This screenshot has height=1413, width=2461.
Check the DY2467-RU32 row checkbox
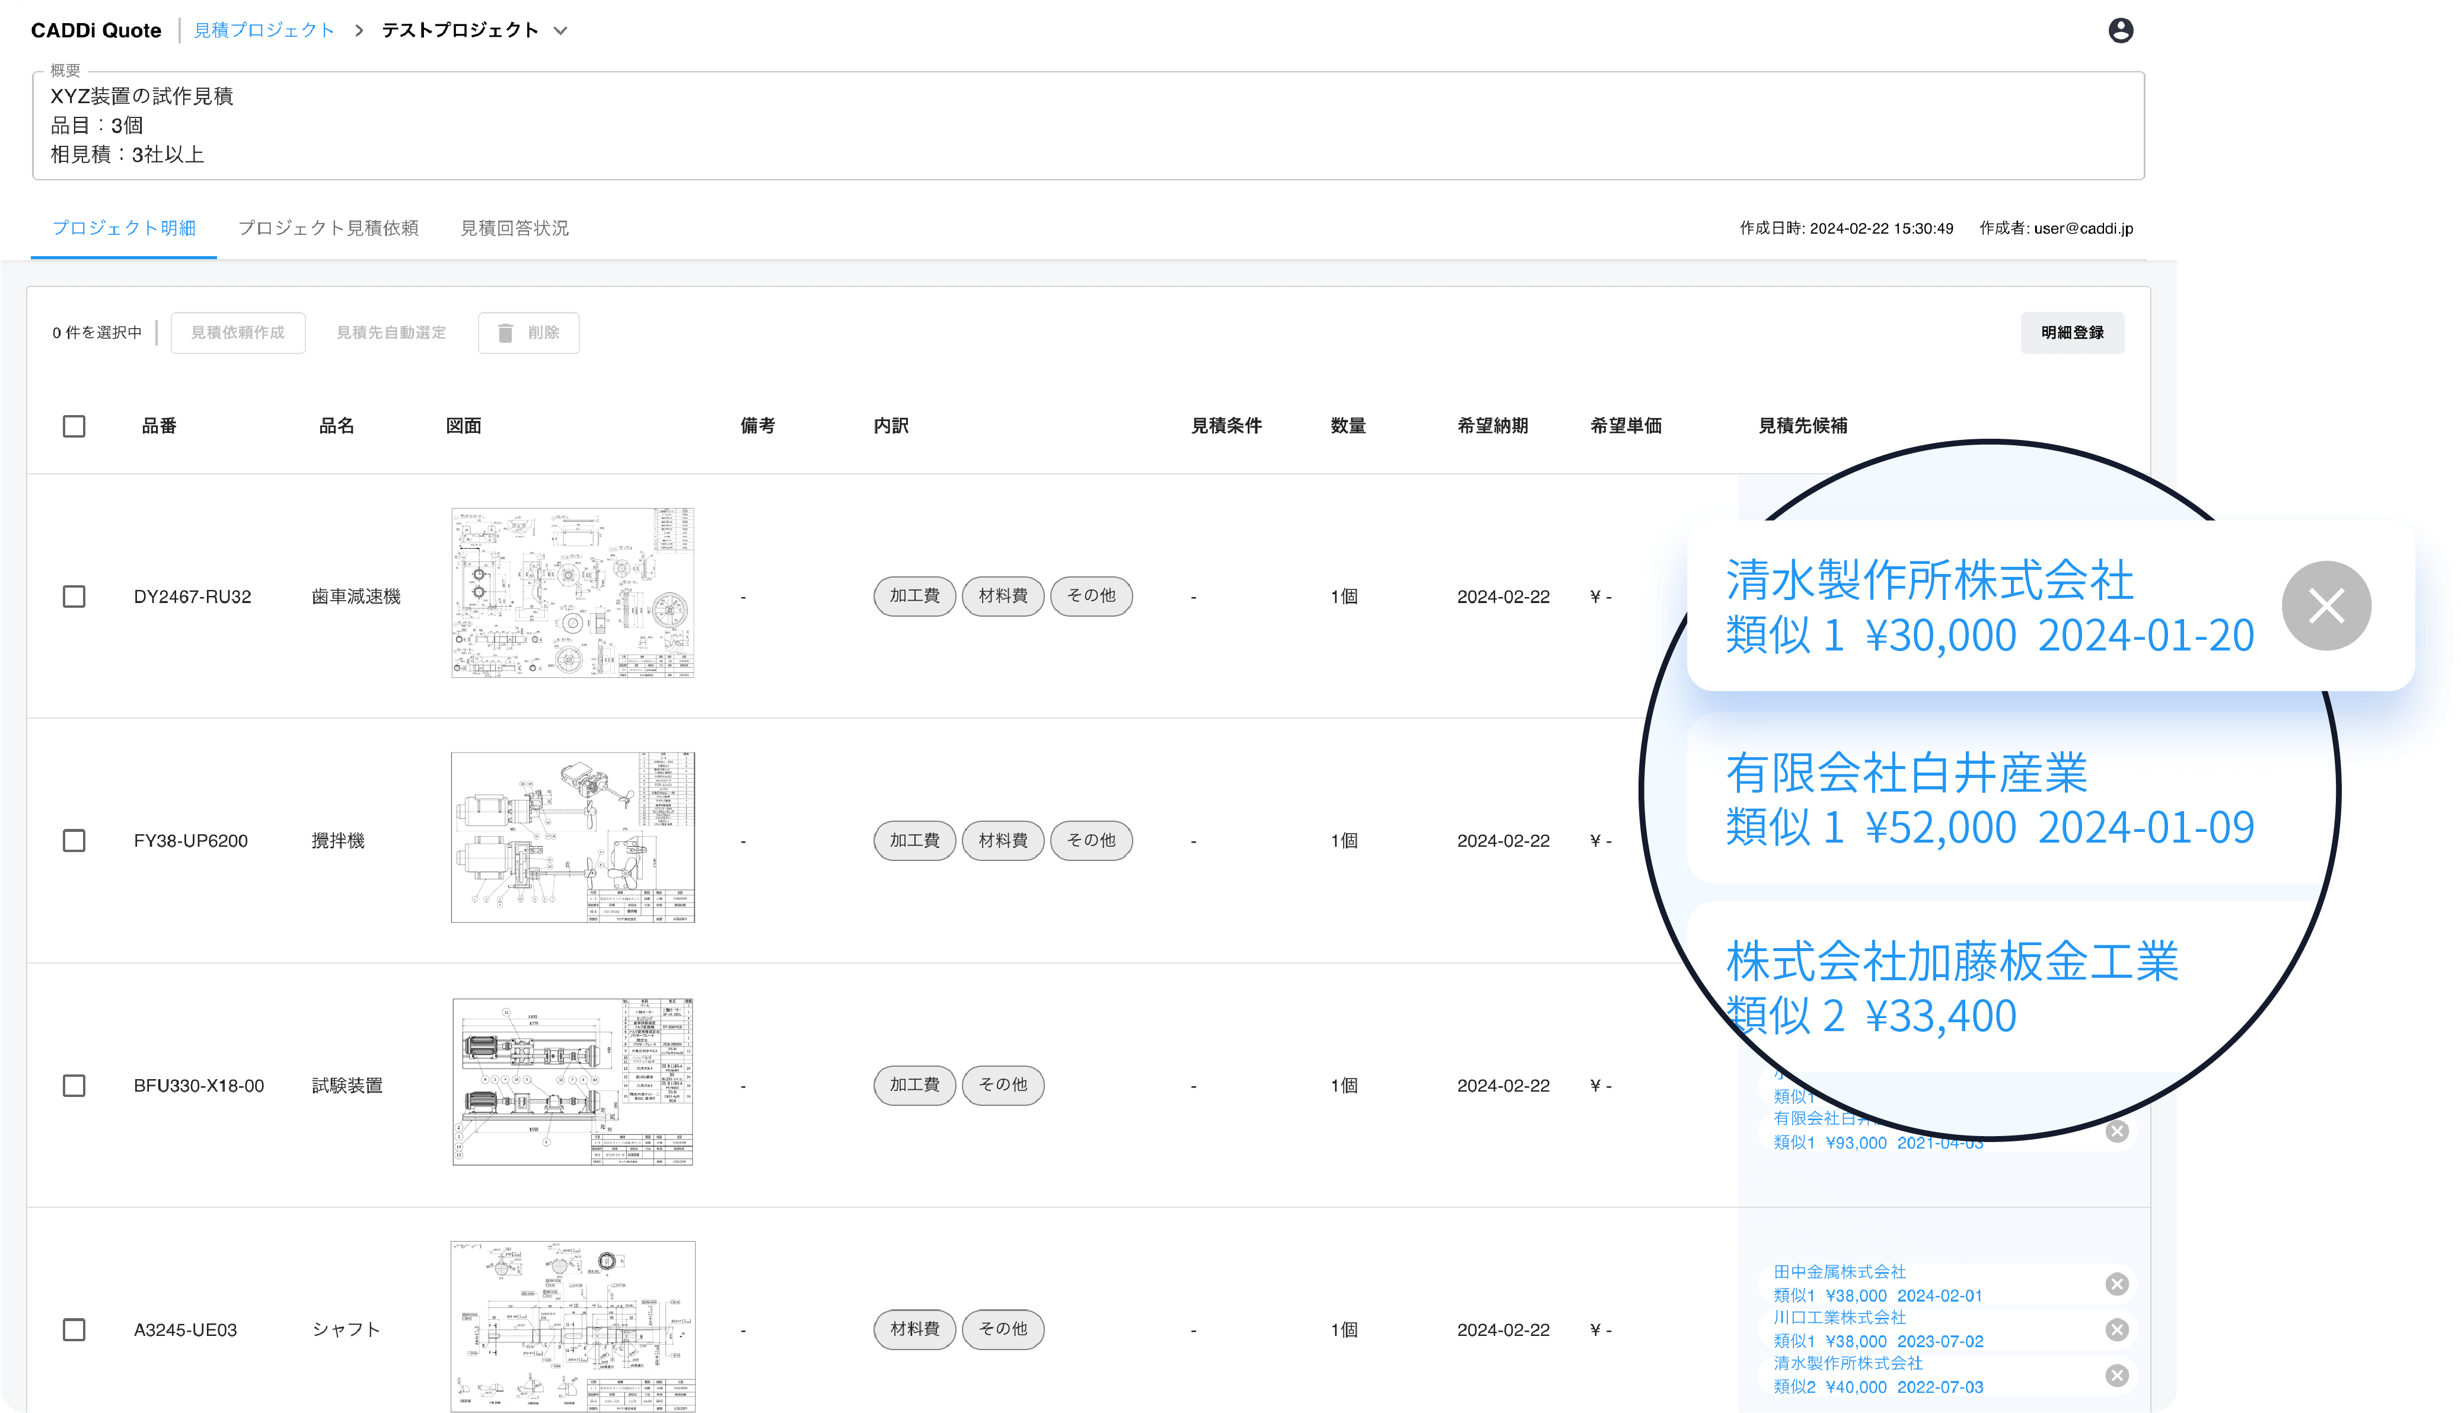[x=74, y=596]
